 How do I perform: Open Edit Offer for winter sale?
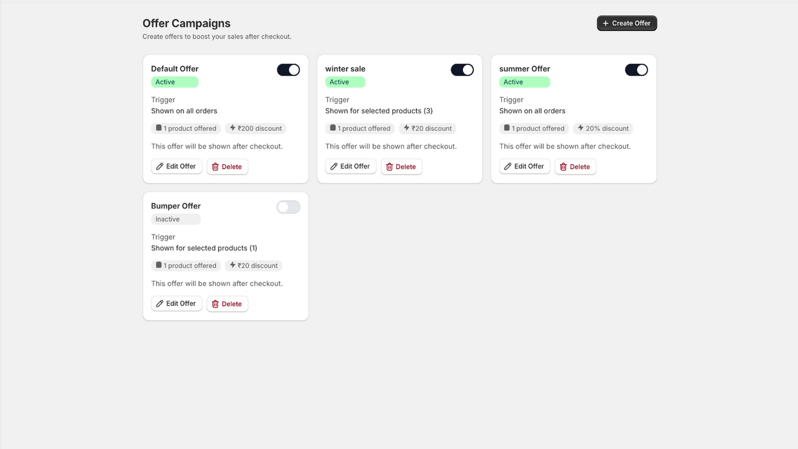point(350,167)
